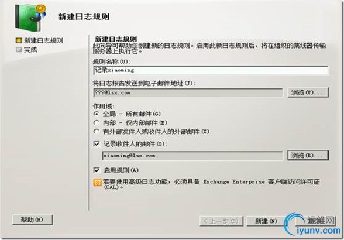
Task: Click the yellow step icon beside 新建日志规则
Action: pyautogui.click(x=19, y=40)
